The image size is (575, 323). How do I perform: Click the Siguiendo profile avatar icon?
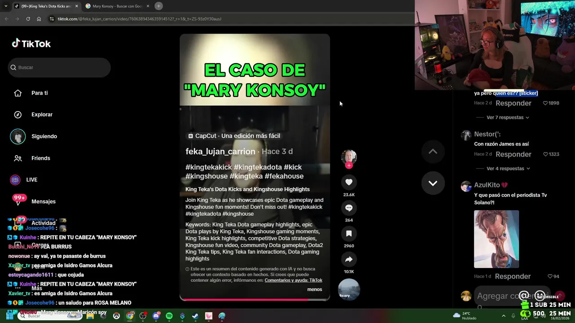coord(18,136)
